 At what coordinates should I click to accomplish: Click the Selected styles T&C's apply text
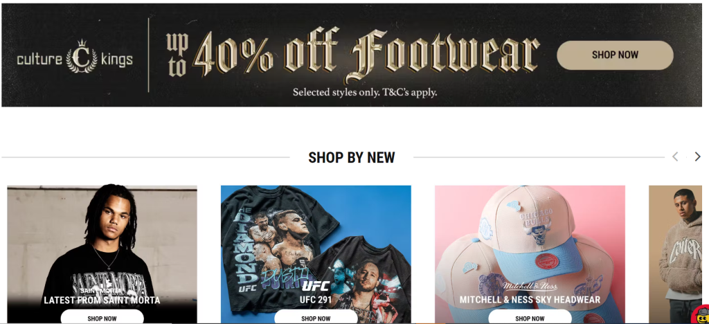click(365, 93)
